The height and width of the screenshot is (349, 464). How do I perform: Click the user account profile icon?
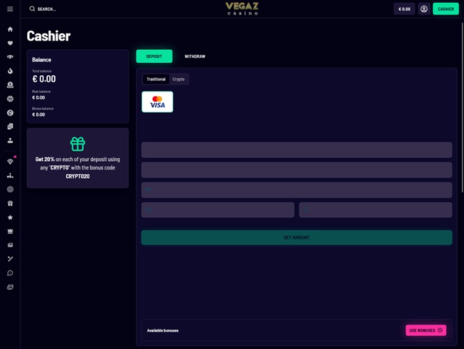[424, 9]
